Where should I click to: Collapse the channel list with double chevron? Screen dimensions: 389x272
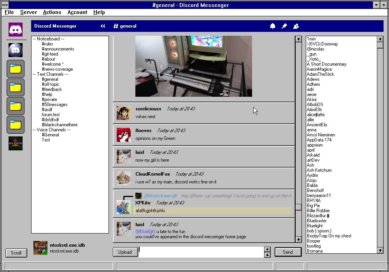coord(103,26)
